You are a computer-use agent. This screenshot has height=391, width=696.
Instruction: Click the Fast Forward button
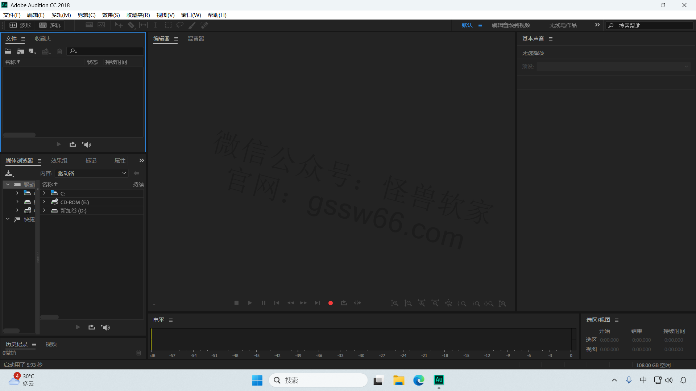point(303,303)
